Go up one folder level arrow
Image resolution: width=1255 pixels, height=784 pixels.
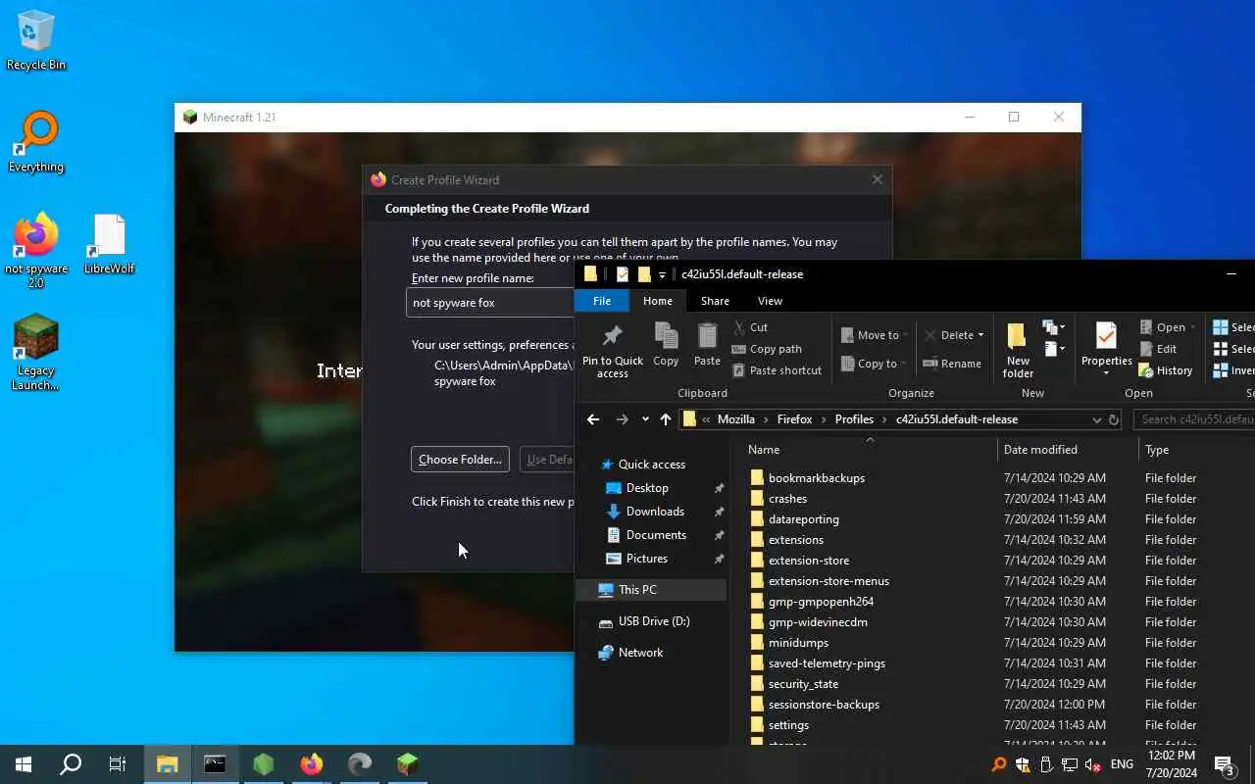[x=666, y=419]
